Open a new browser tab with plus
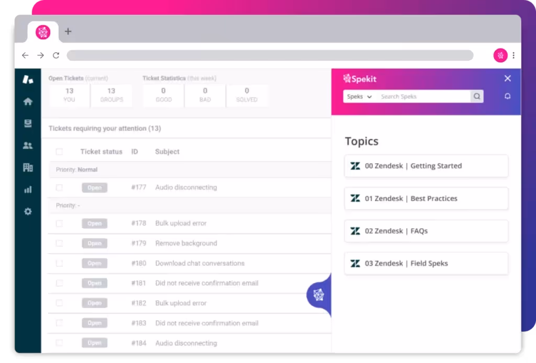The height and width of the screenshot is (363, 536). [68, 31]
